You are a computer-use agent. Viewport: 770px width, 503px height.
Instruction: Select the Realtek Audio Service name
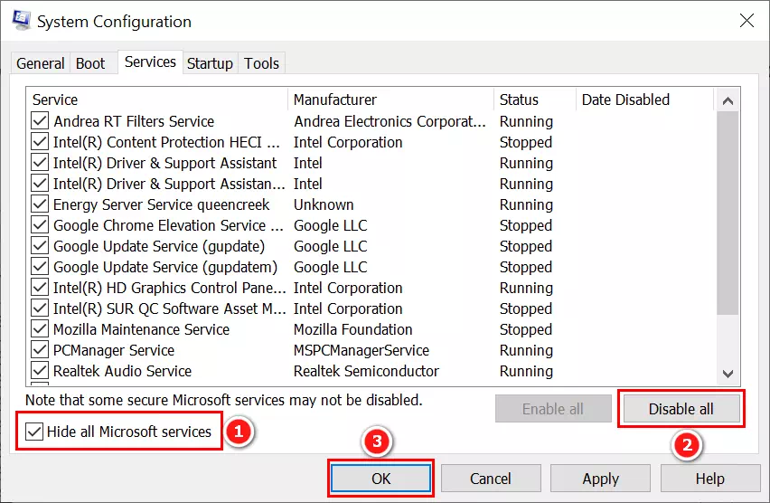click(122, 371)
